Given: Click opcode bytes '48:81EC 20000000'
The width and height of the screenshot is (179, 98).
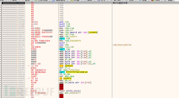Looking at the screenshot, I should (x=42, y=30).
